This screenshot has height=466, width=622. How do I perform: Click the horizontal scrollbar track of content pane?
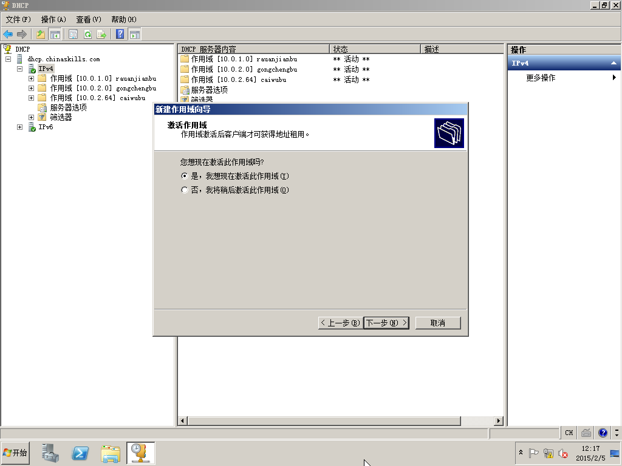coord(477,421)
